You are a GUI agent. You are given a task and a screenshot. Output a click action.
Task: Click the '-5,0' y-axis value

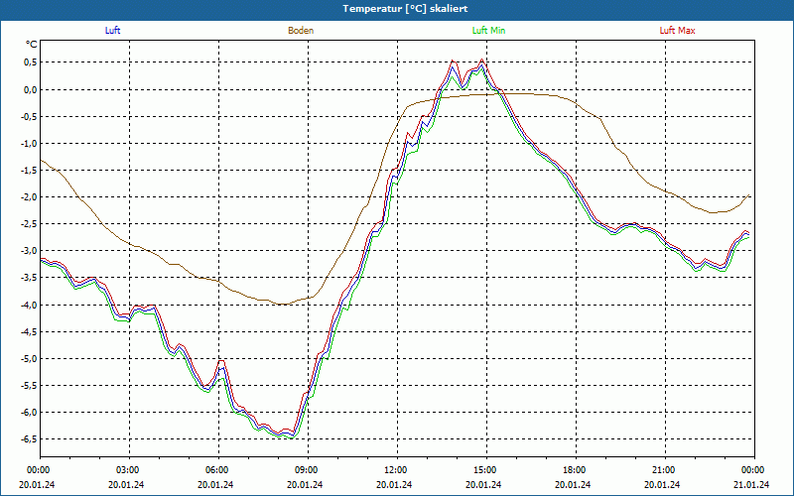tap(29, 358)
